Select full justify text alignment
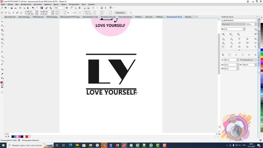Image resolution: width=263 pixels, height=148 pixels. point(249,55)
